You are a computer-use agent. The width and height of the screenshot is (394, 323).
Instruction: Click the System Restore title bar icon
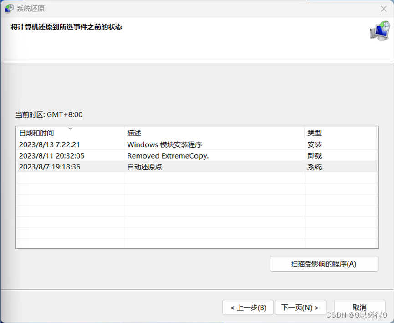coord(9,9)
